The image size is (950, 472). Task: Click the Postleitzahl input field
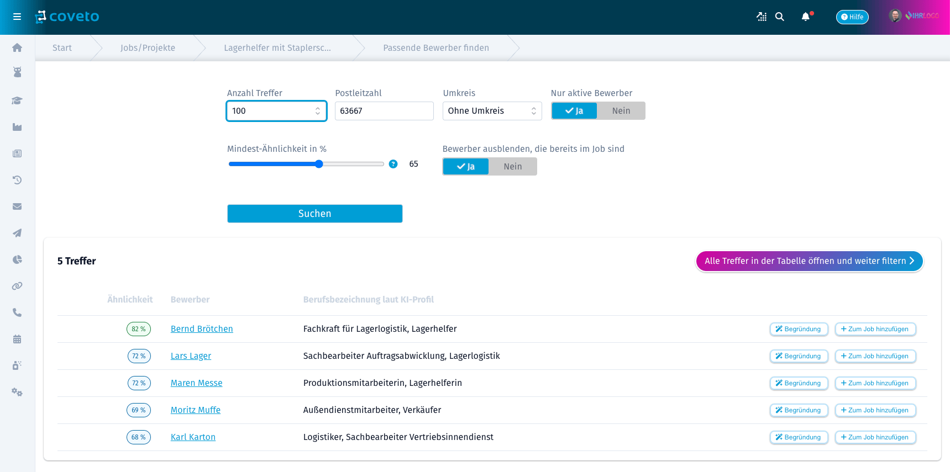point(384,111)
